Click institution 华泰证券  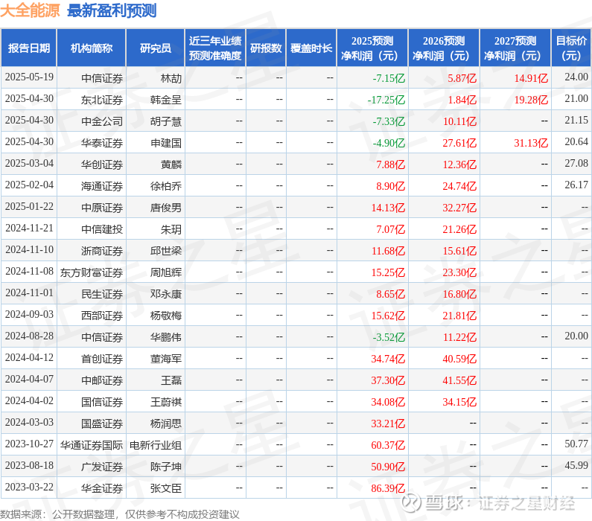coord(102,143)
